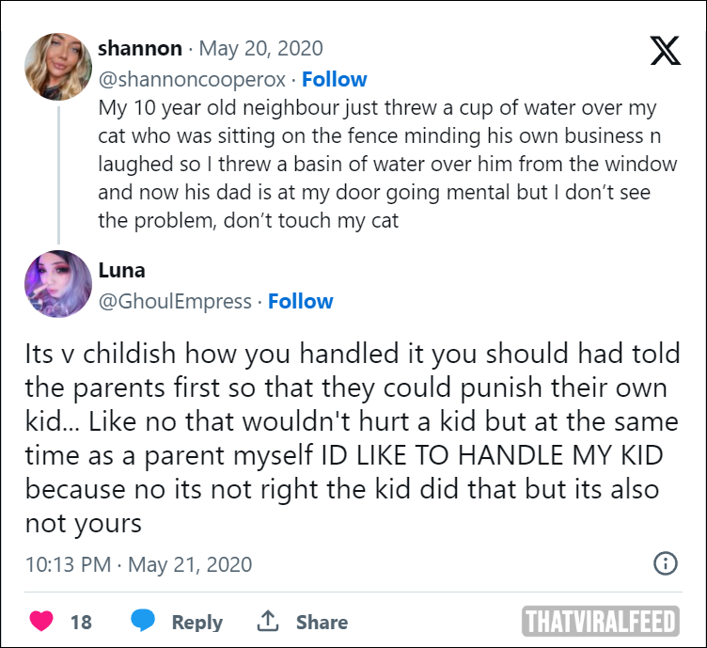Open the @shannoncooperox handle link
Screen dimensions: 707x648
point(192,80)
